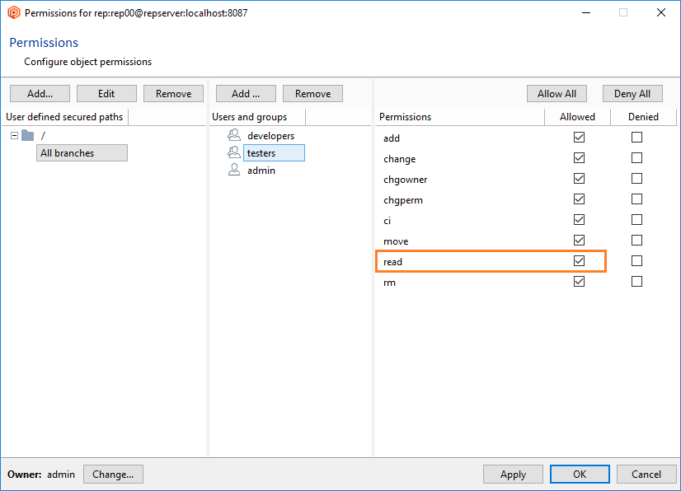Click Remove button for secured paths
Image resolution: width=681 pixels, height=491 pixels.
pos(173,93)
